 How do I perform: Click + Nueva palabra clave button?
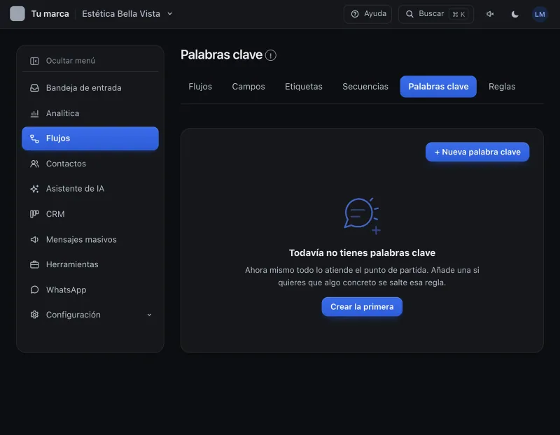tap(477, 152)
